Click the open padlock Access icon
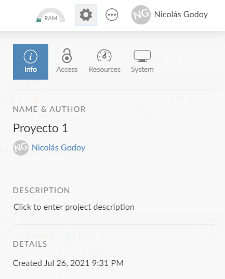This screenshot has height=279, width=225. pyautogui.click(x=67, y=56)
